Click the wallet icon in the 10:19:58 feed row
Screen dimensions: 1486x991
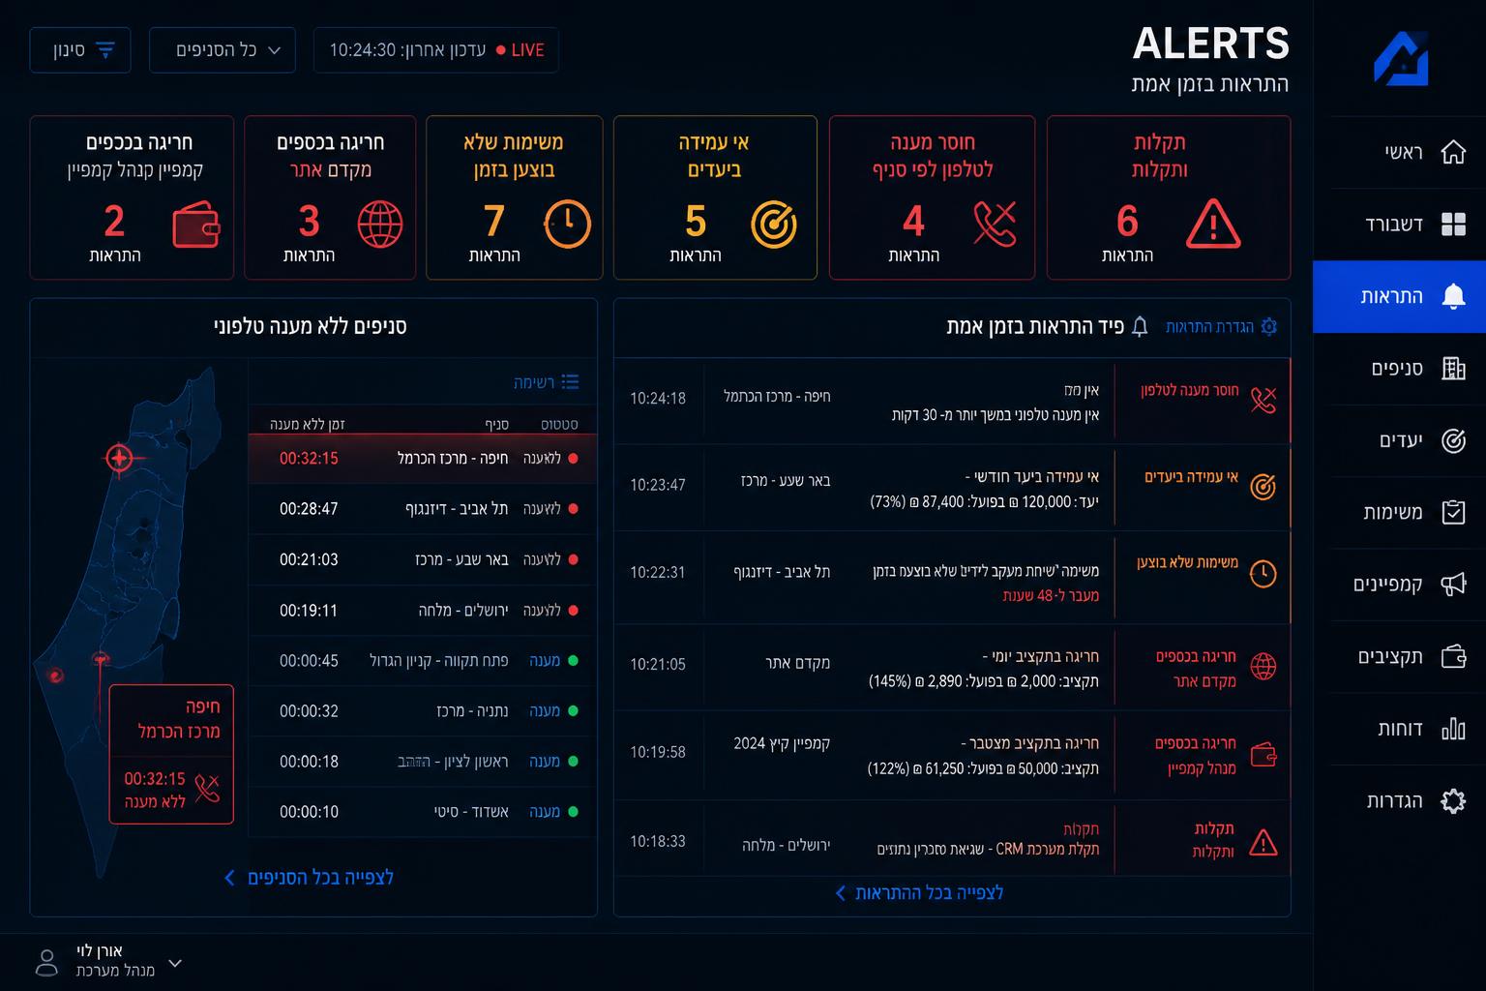coord(1263,754)
